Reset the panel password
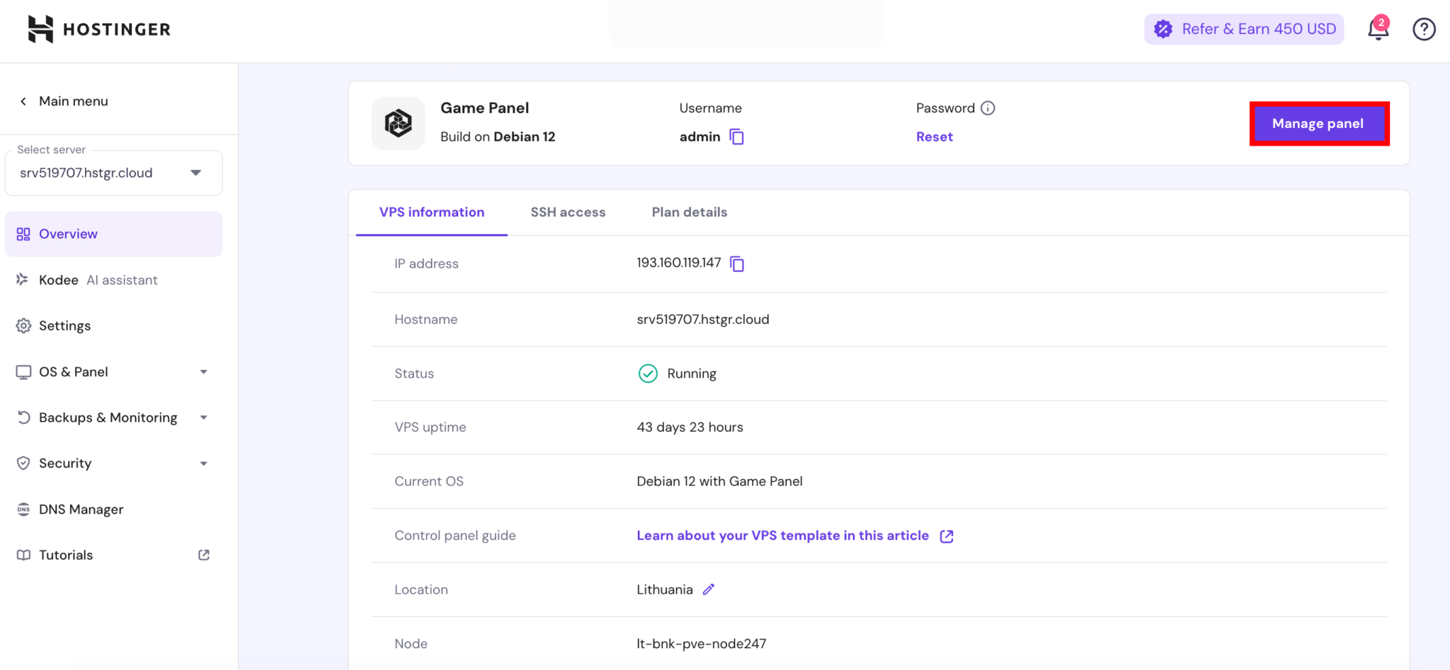 click(934, 137)
